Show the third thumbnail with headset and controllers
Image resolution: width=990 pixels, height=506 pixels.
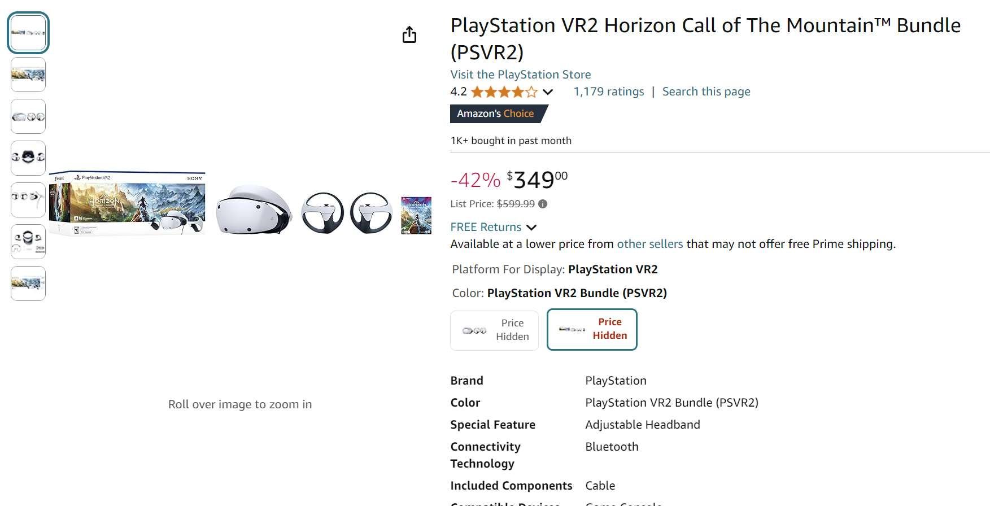tap(28, 116)
